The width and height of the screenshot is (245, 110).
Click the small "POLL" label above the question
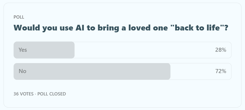(x=19, y=17)
